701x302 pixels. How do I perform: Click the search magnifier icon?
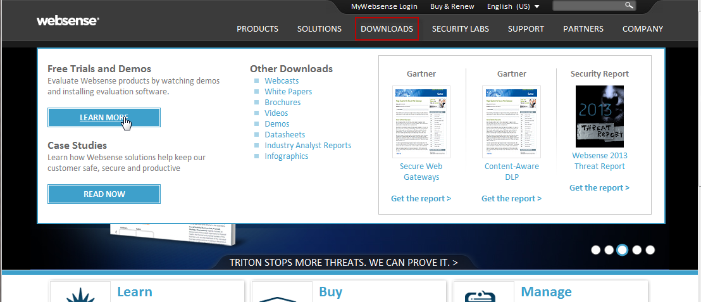coord(629,6)
